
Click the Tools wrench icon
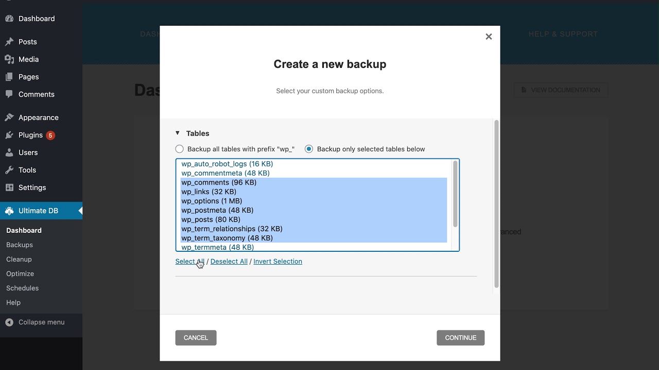[x=9, y=170]
